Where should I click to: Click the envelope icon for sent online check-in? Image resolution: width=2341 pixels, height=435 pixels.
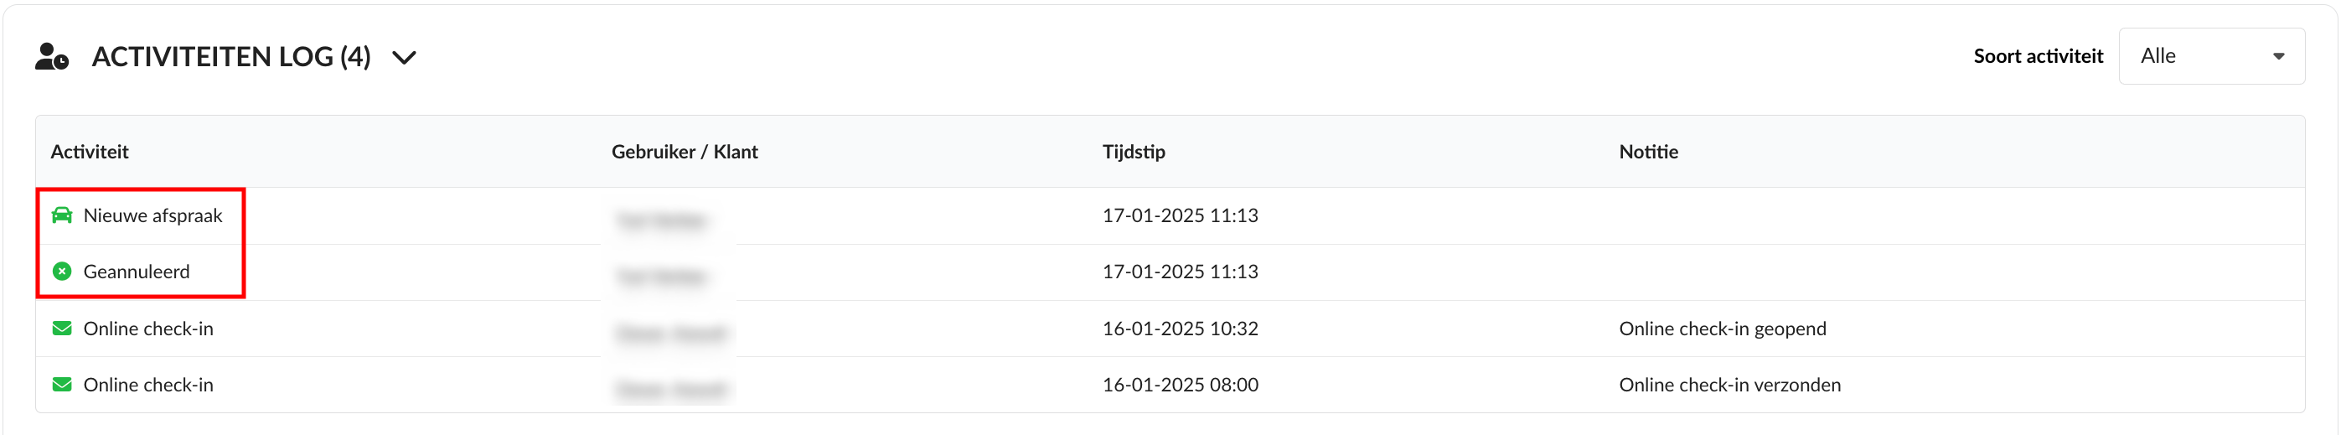coord(62,385)
